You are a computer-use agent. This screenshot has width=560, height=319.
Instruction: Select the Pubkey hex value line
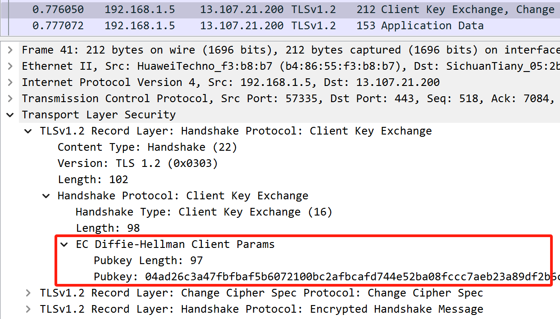(327, 277)
